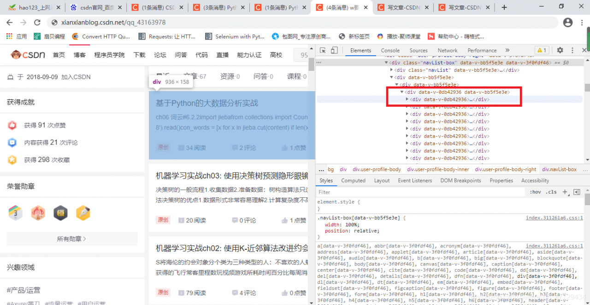Open the 播放-聚师课堂 bookmark
This screenshot has width=590, height=305.
(399, 36)
